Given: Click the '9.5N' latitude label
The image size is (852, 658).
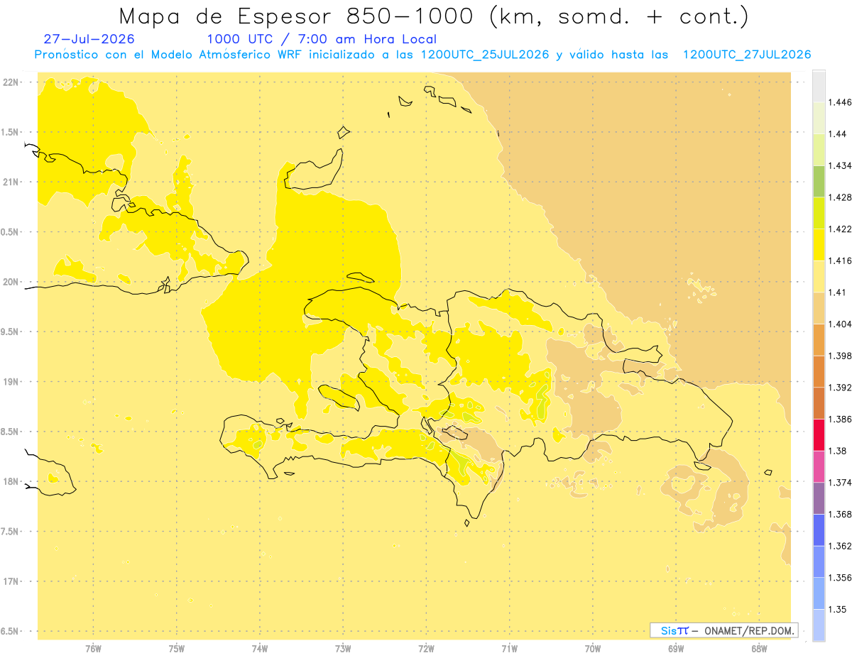Looking at the screenshot, I should (11, 332).
